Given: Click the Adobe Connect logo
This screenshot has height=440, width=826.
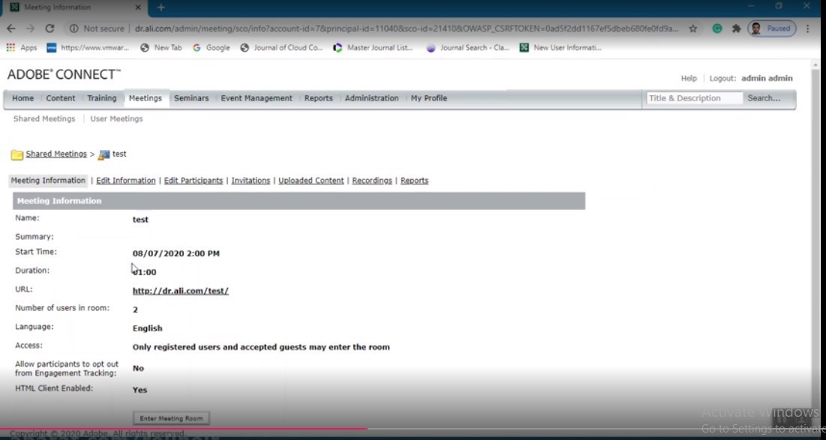Looking at the screenshot, I should click(x=65, y=75).
